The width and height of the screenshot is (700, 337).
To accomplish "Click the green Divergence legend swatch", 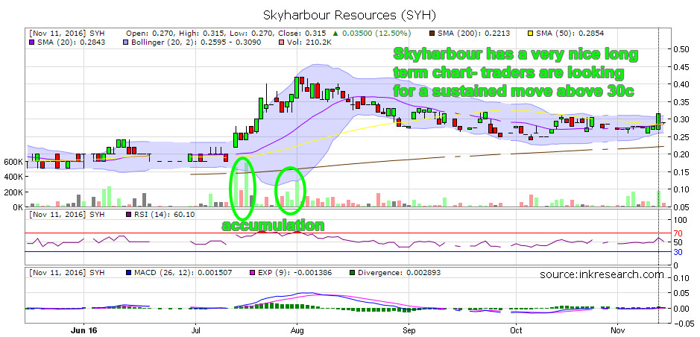I will coord(351,272).
